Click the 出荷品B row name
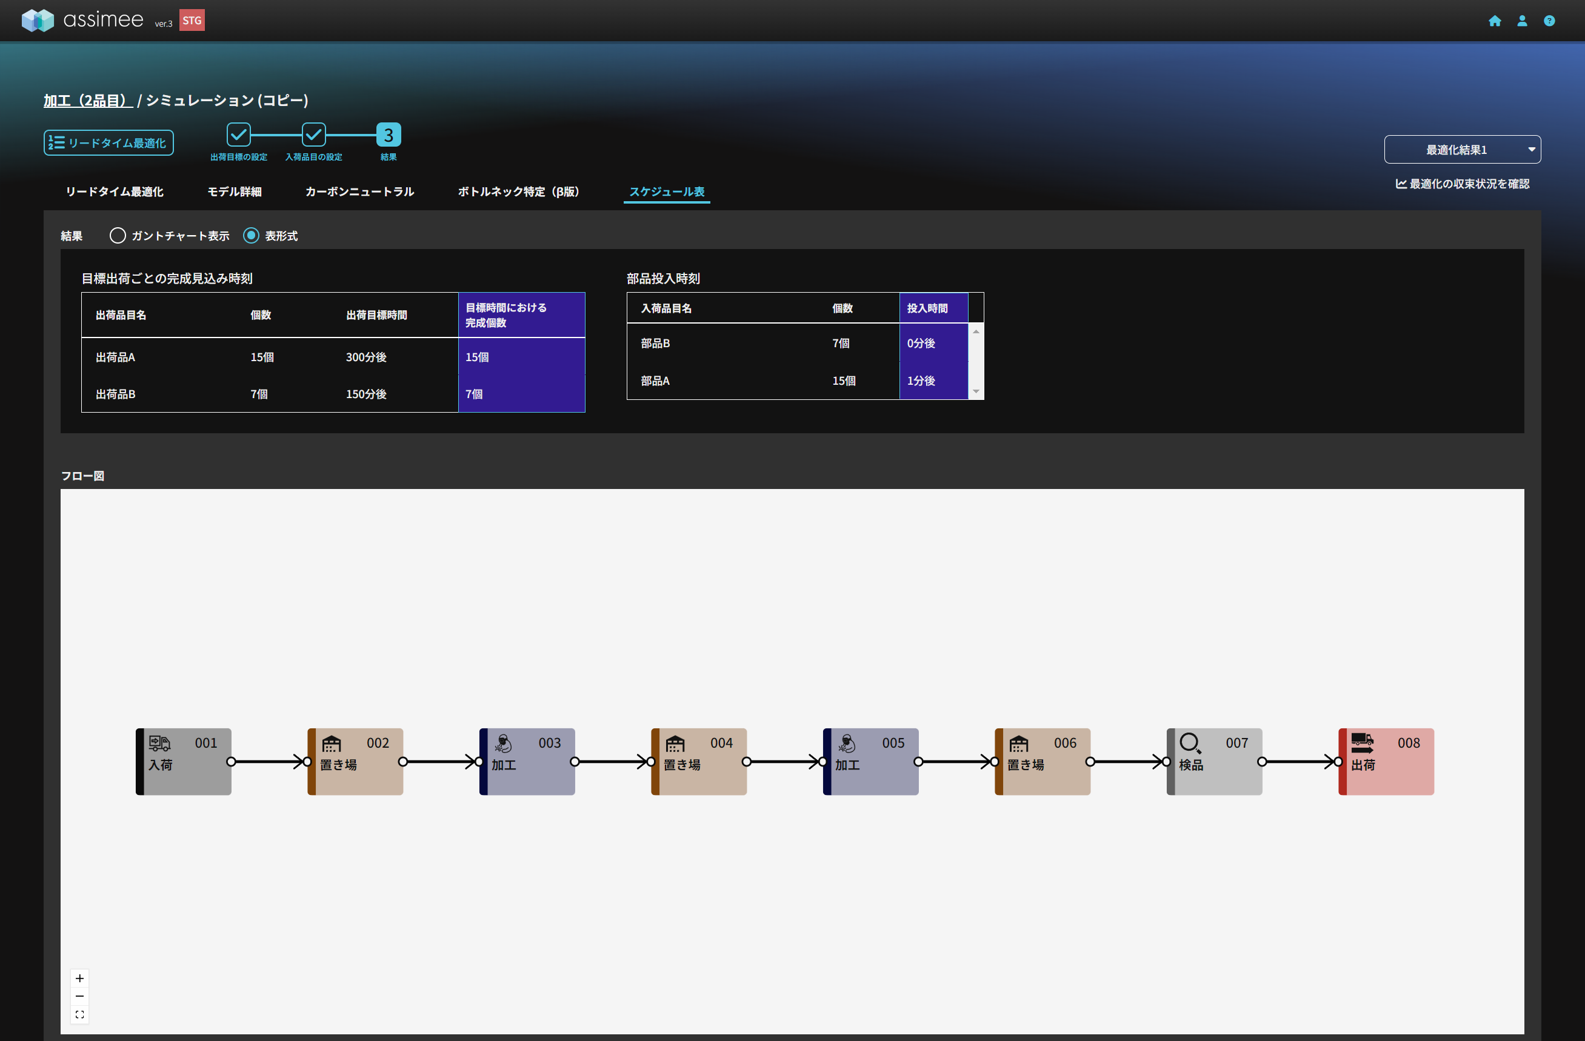The image size is (1585, 1041). coord(115,394)
